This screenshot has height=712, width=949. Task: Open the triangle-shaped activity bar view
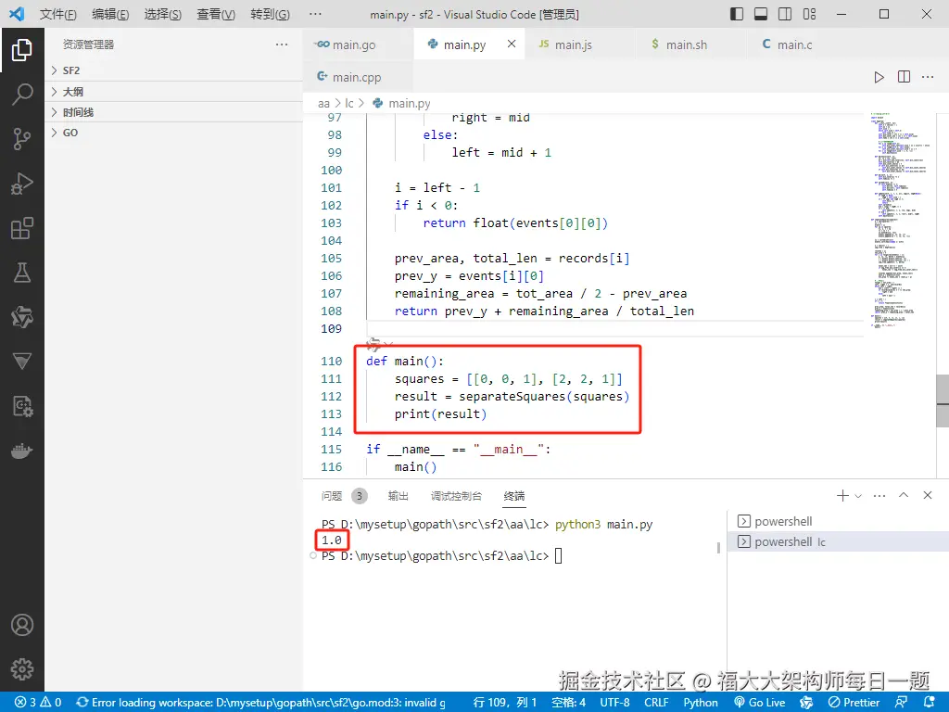(x=22, y=362)
